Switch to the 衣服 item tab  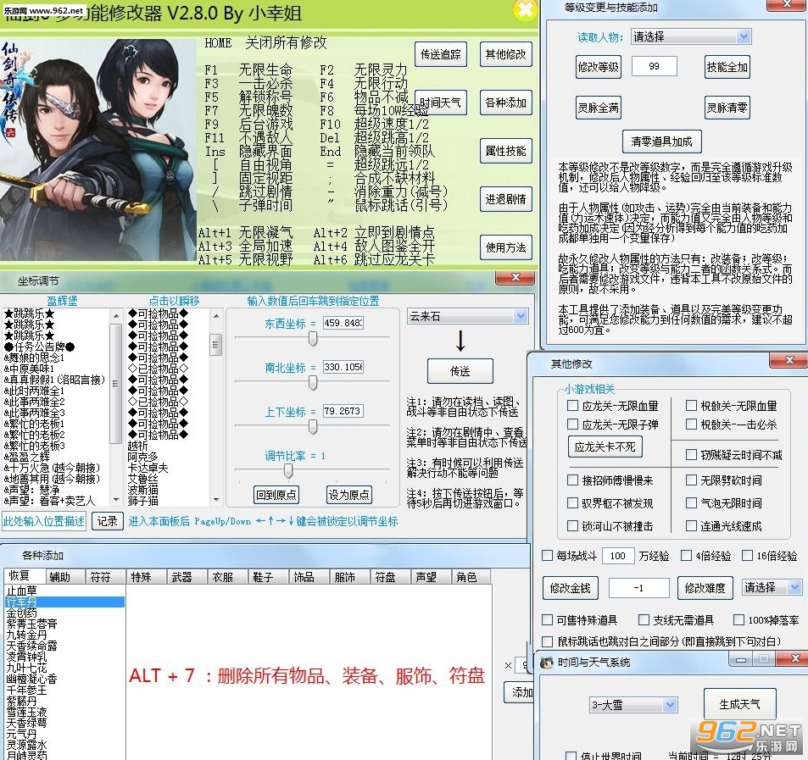pos(228,577)
